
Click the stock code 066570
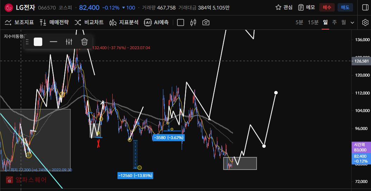click(46, 8)
